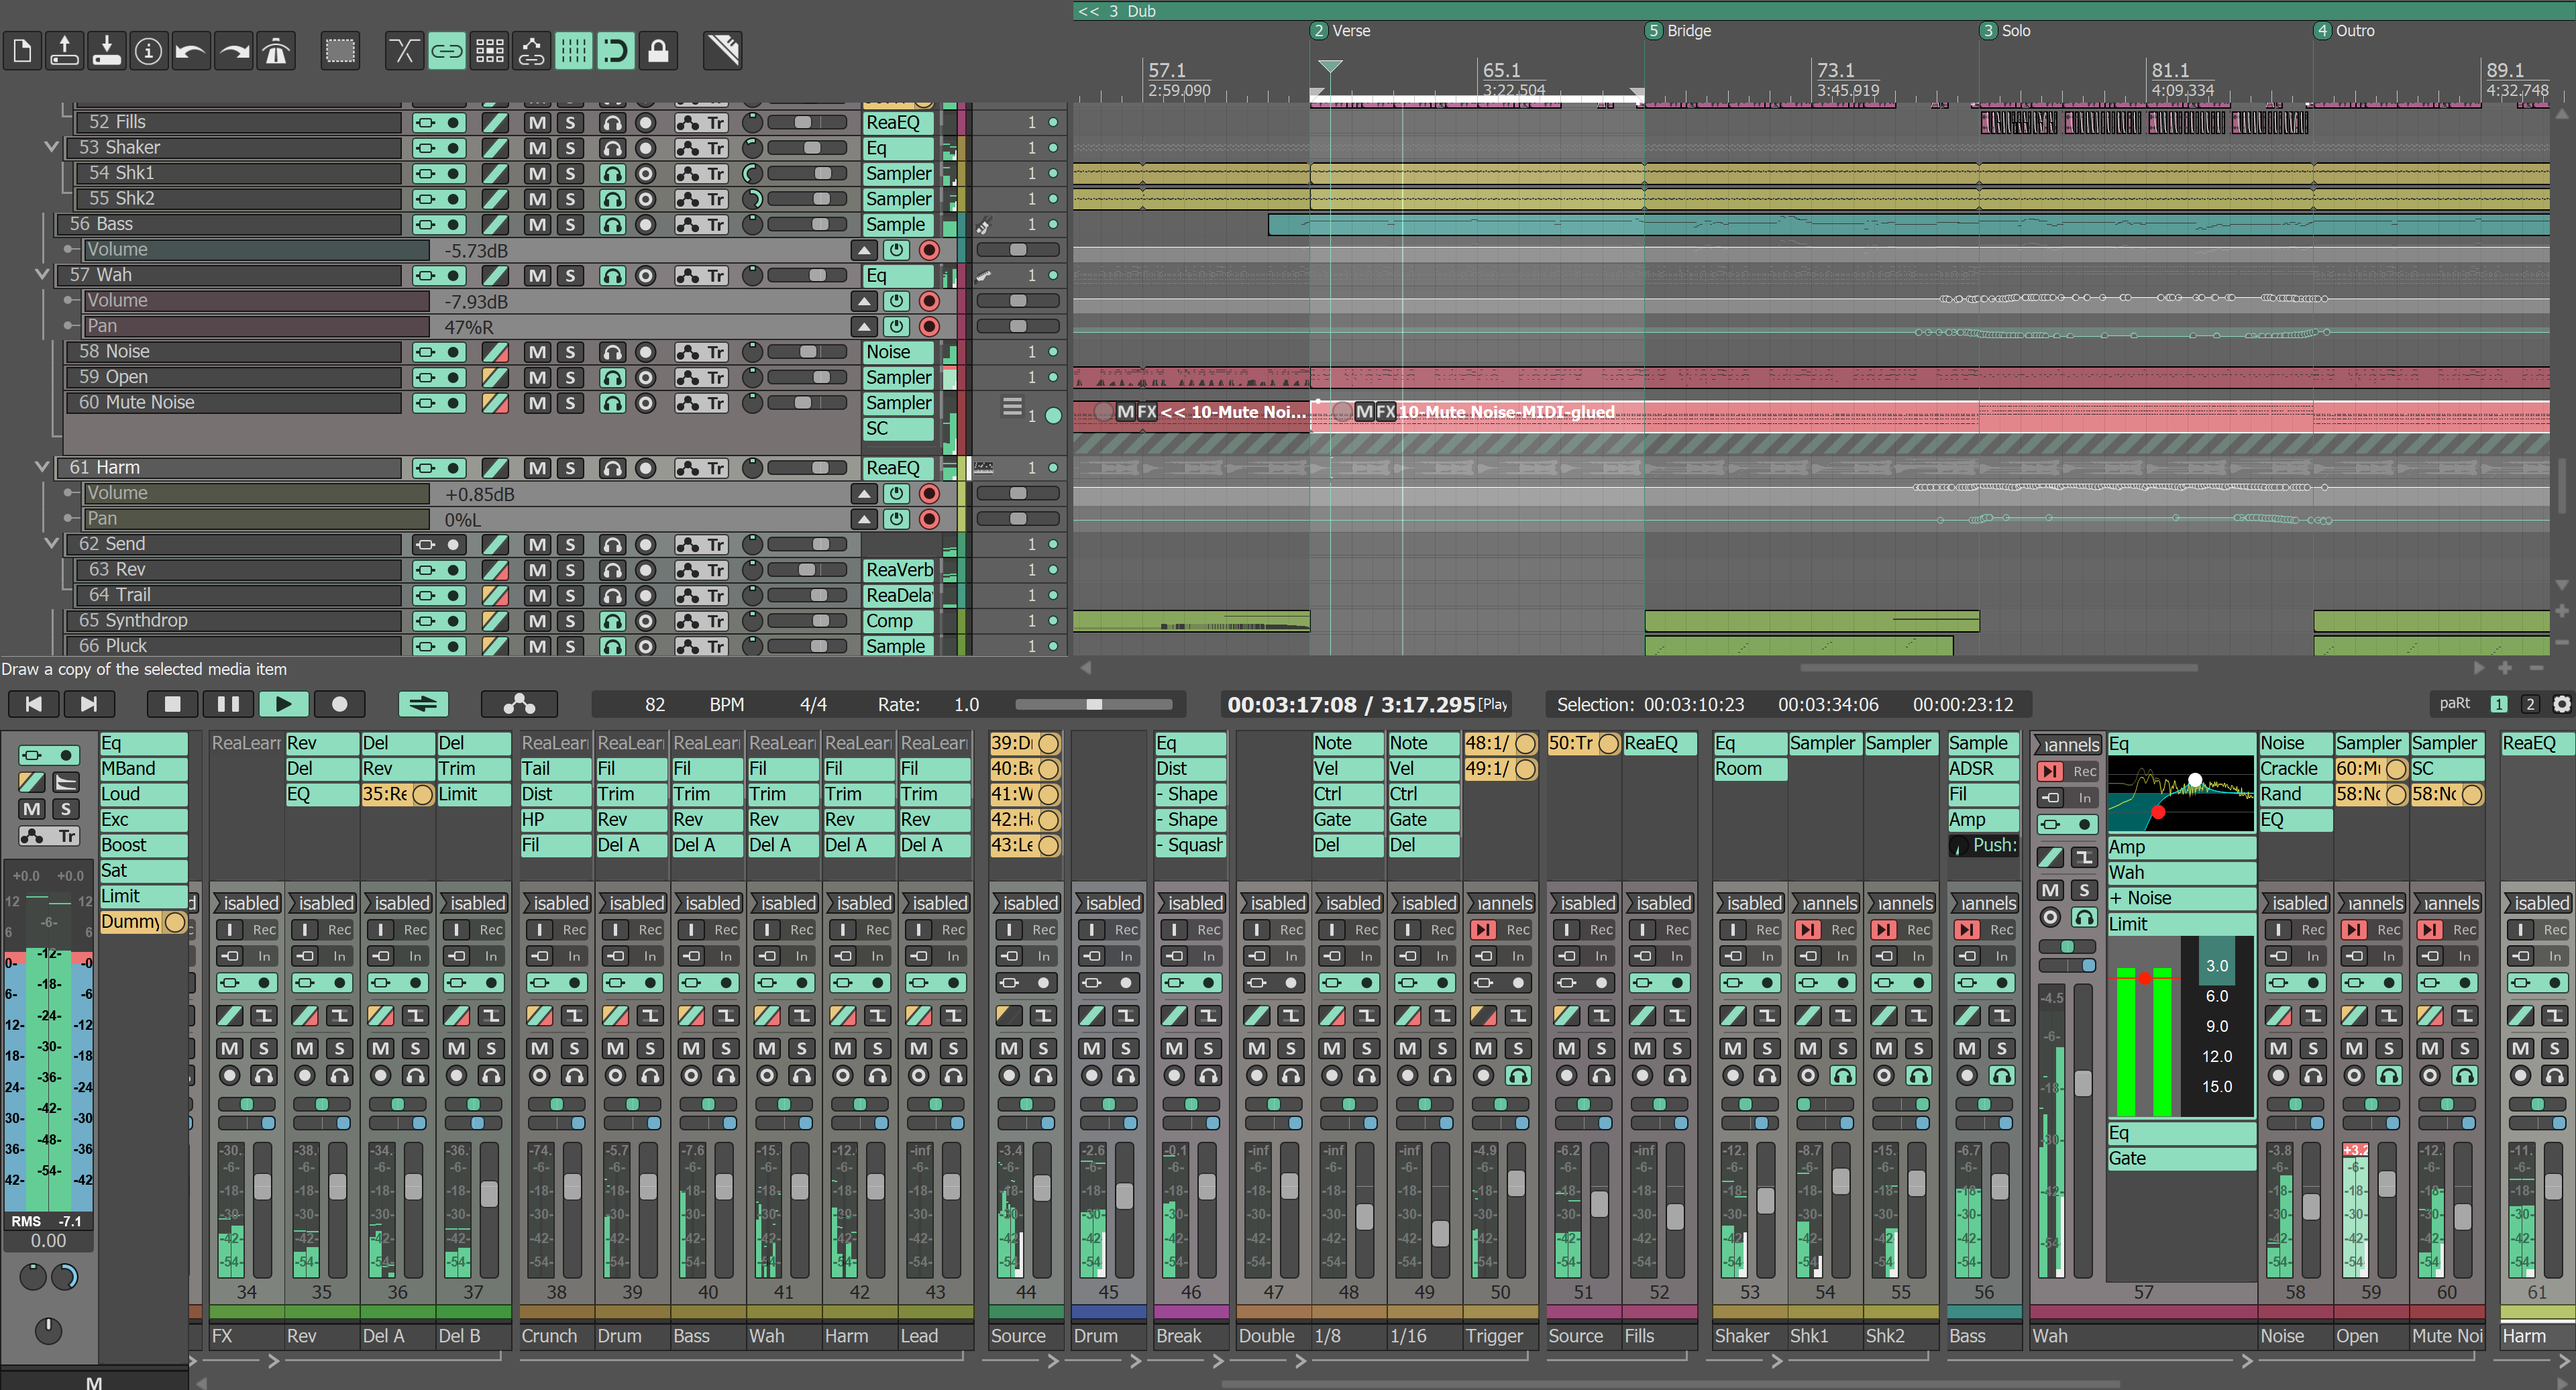Click the envelope-points-with-items node icon
Image resolution: width=2576 pixels, height=1390 pixels.
click(531, 50)
